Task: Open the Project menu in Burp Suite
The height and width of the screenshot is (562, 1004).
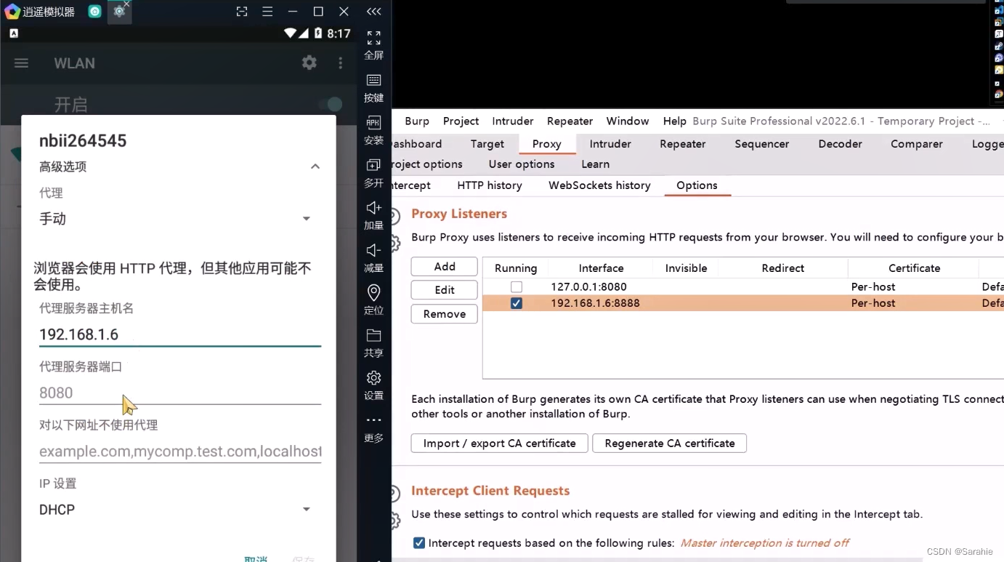Action: coord(461,121)
